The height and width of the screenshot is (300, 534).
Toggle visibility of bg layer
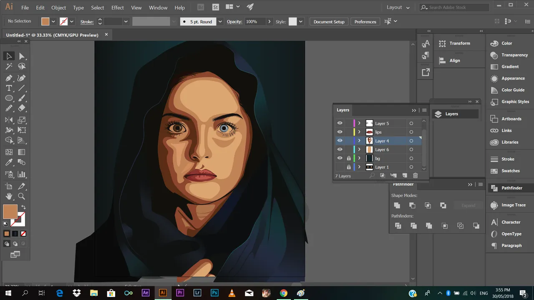point(340,158)
